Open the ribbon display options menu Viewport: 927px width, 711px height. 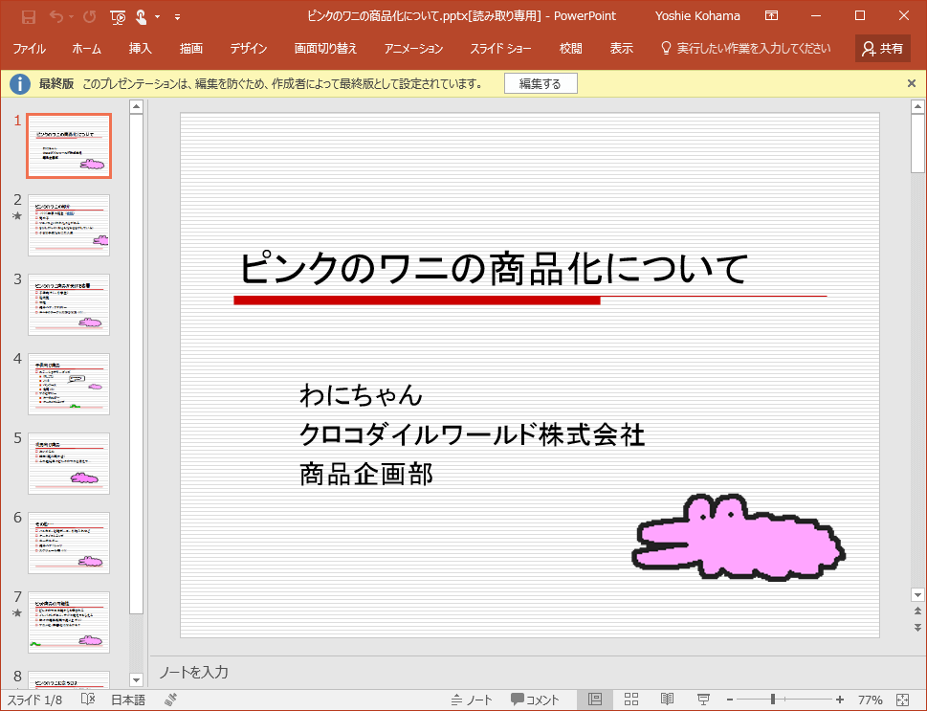coord(772,16)
